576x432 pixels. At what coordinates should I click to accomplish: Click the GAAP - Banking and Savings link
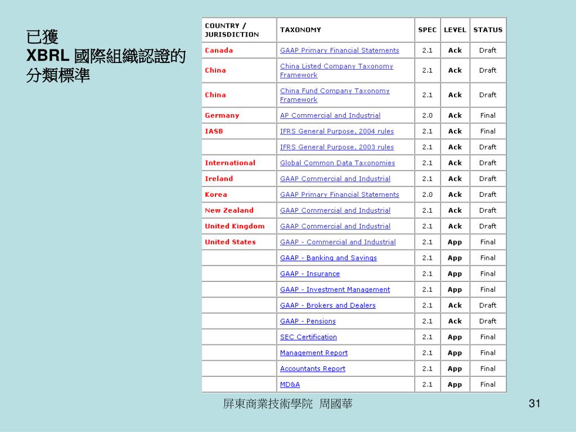(328, 258)
